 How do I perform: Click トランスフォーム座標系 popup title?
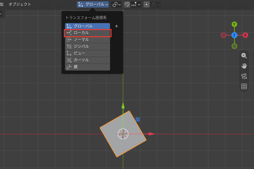pyautogui.click(x=86, y=18)
